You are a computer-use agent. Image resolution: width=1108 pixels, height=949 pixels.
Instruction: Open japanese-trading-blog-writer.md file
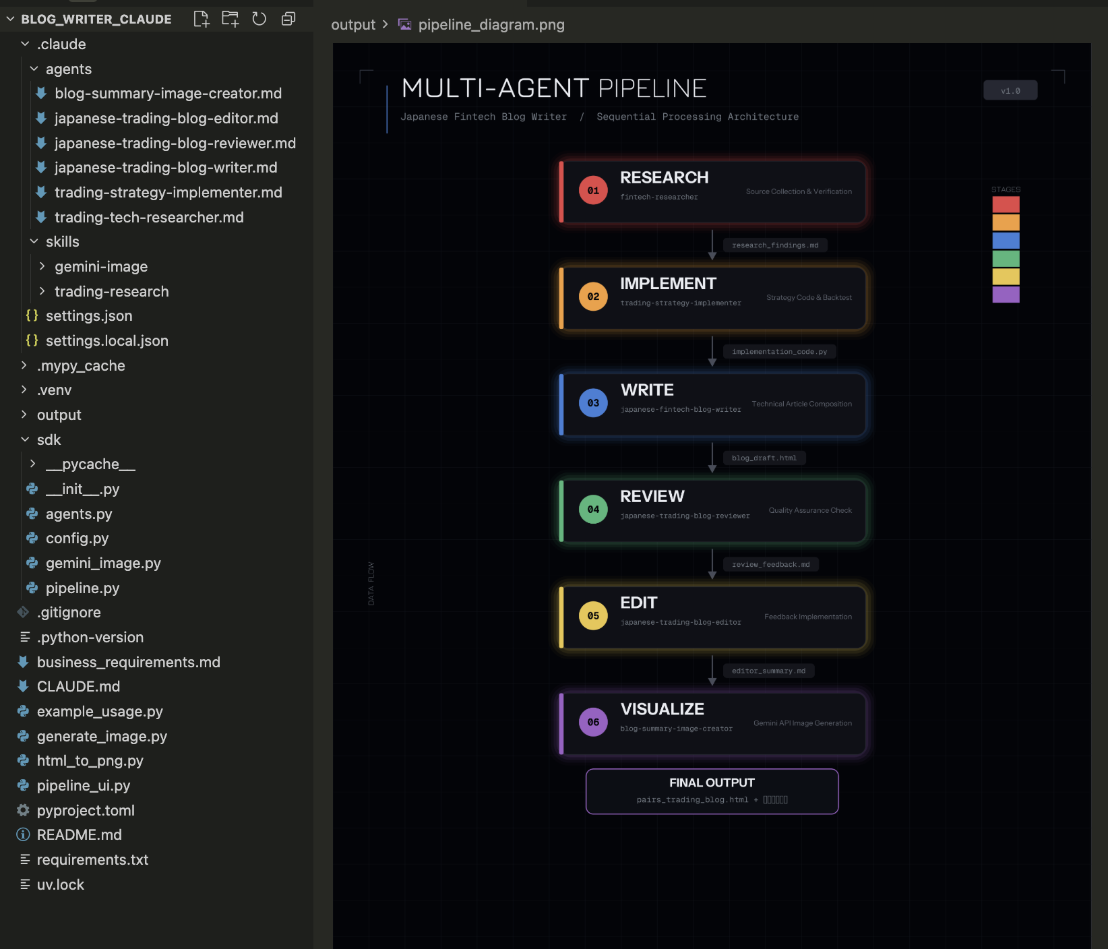(x=165, y=167)
